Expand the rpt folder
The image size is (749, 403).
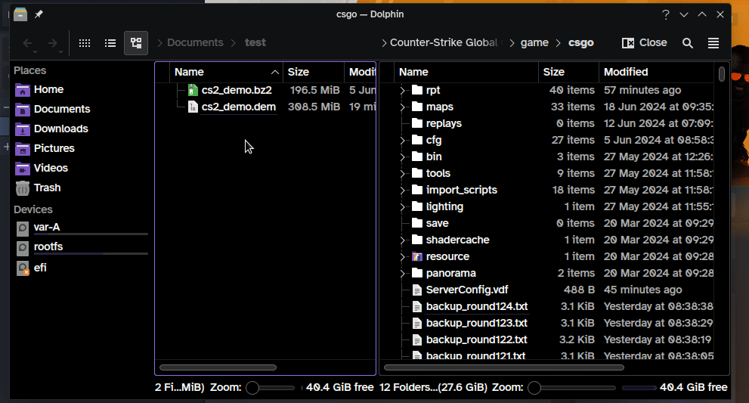click(x=402, y=90)
